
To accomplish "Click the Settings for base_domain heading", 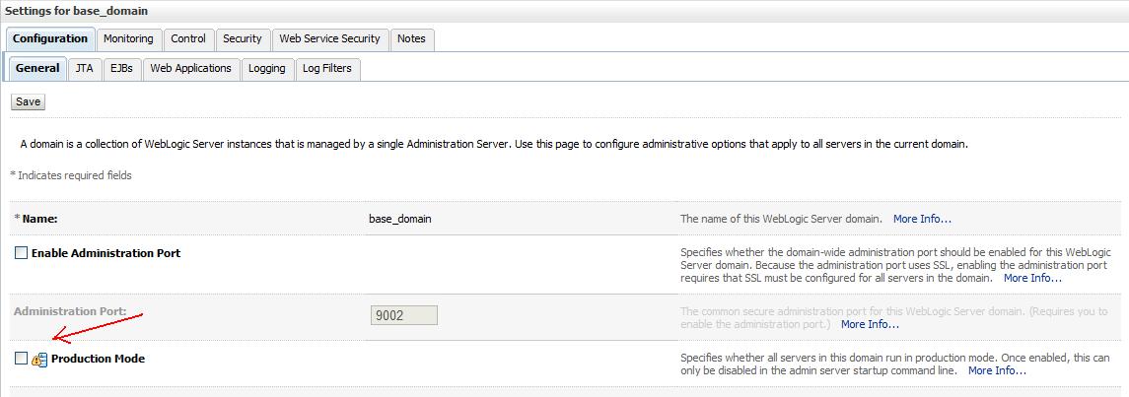I will [76, 12].
